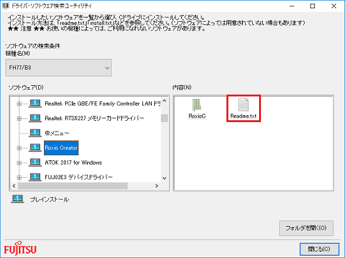
Task: Expand the Roxio Creator tree node
Action: point(19,148)
